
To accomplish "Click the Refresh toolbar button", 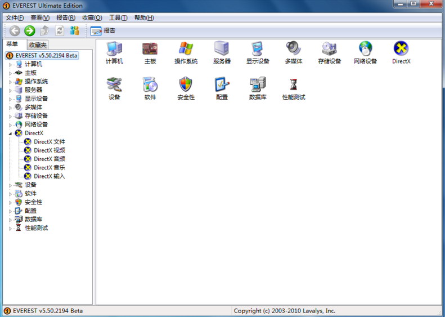I will tap(60, 30).
